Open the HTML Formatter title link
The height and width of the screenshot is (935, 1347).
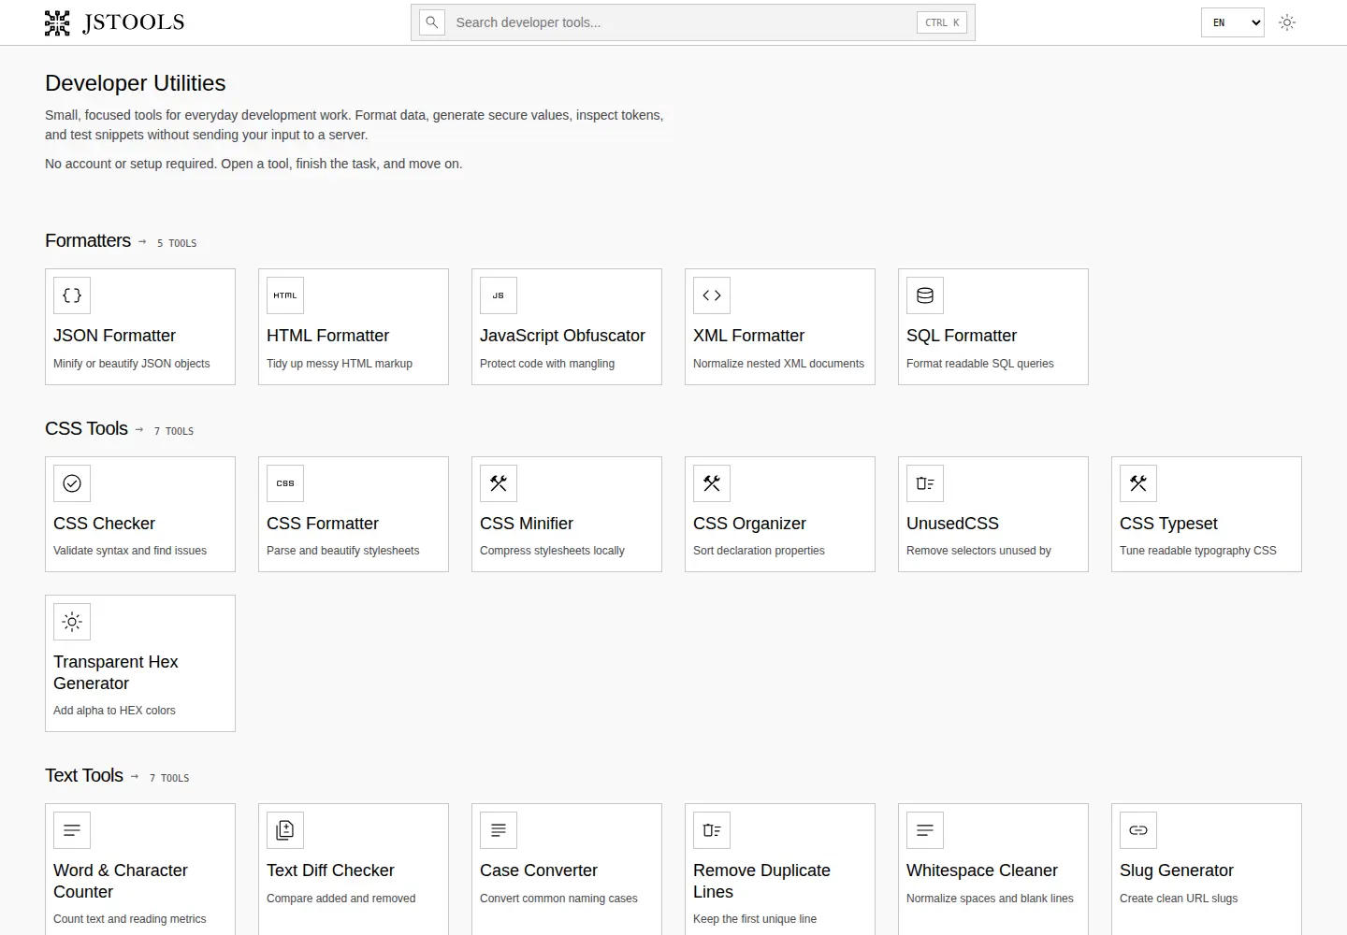click(x=327, y=336)
